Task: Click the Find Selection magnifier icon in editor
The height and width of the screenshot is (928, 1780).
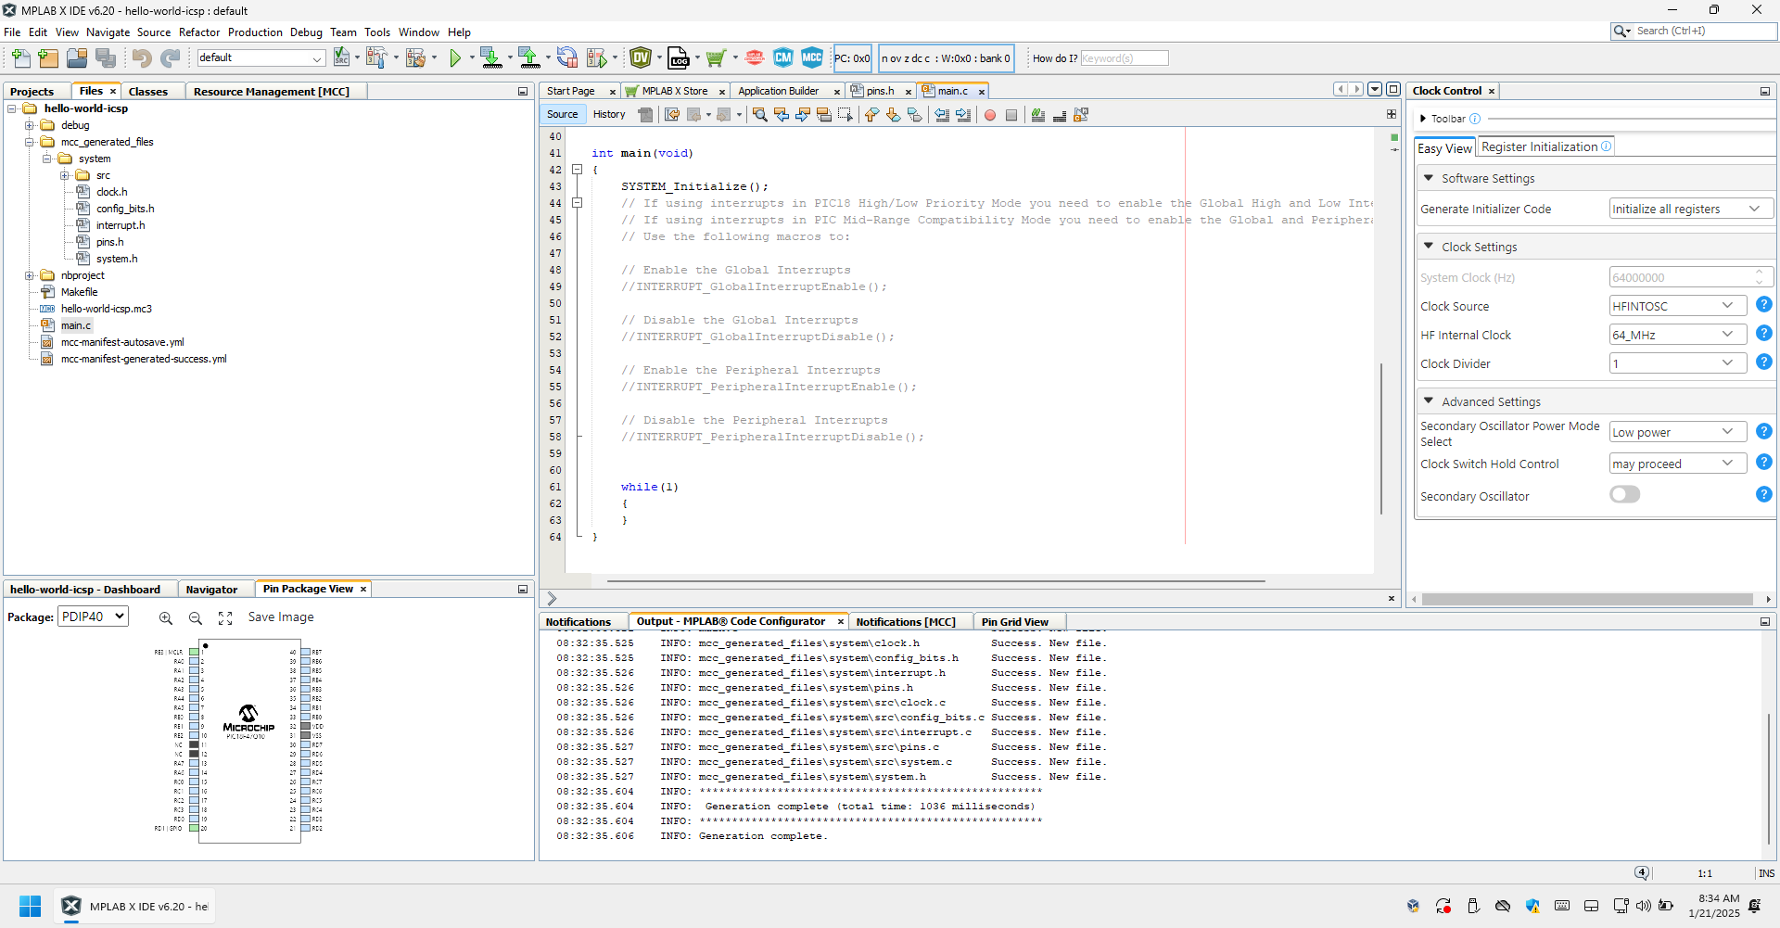Action: (760, 115)
